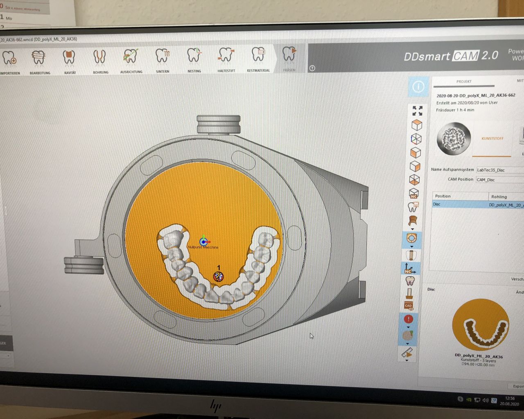Click the brown holder fixture icon

[413, 221]
